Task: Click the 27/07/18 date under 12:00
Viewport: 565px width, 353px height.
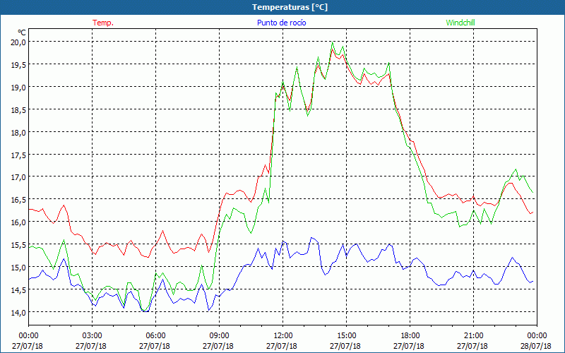Action: click(282, 346)
